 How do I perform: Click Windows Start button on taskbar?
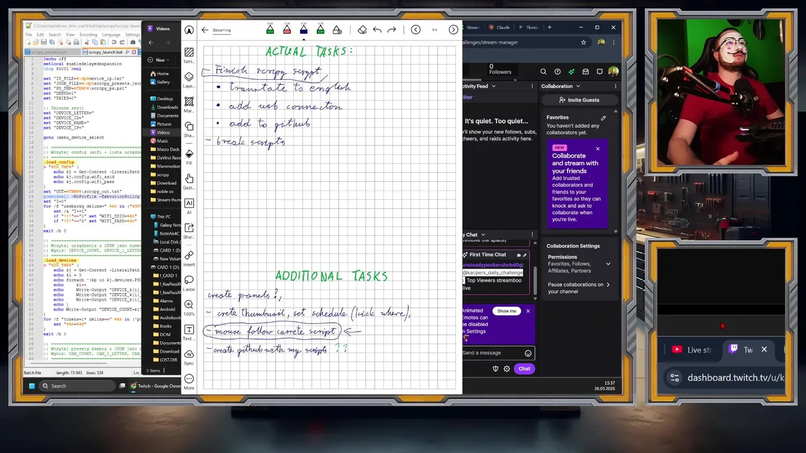(x=31, y=386)
